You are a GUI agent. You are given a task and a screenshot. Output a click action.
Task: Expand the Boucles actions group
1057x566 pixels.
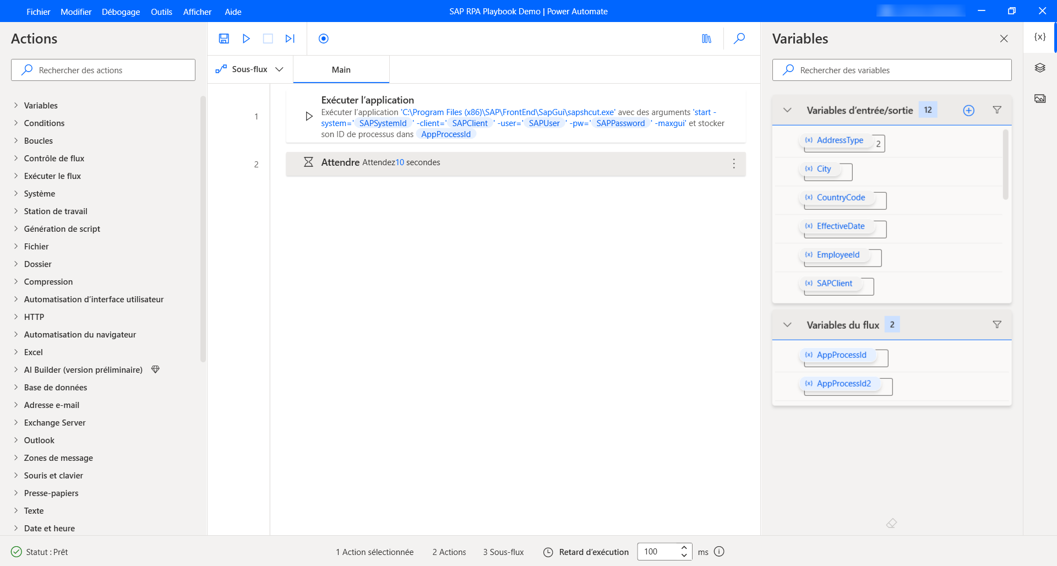(16, 140)
